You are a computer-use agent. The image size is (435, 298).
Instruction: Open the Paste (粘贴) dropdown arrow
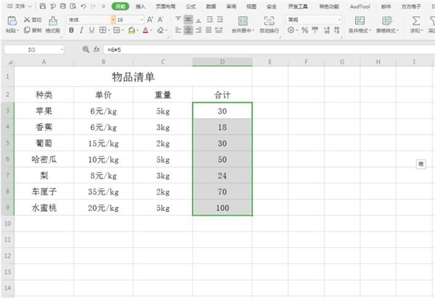tap(17, 30)
